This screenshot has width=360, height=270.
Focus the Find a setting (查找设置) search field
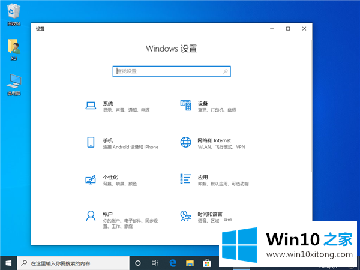[172, 71]
